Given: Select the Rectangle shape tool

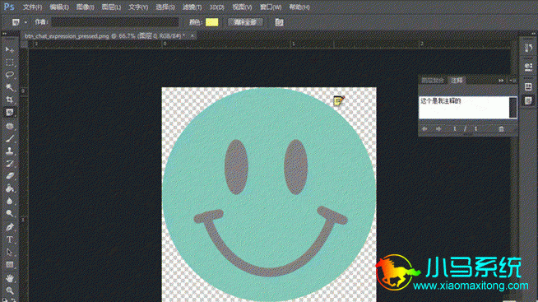Looking at the screenshot, I should tap(10, 265).
